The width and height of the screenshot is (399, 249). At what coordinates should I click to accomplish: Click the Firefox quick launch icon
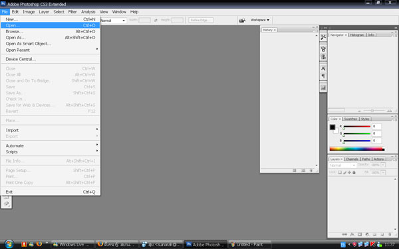(39, 244)
